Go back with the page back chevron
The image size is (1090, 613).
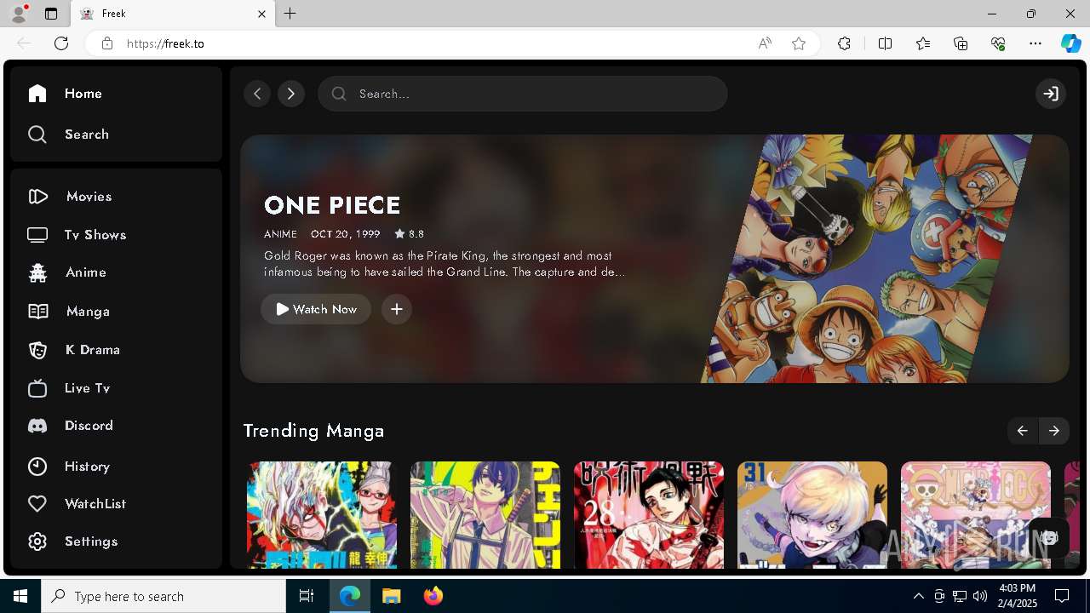coord(257,94)
